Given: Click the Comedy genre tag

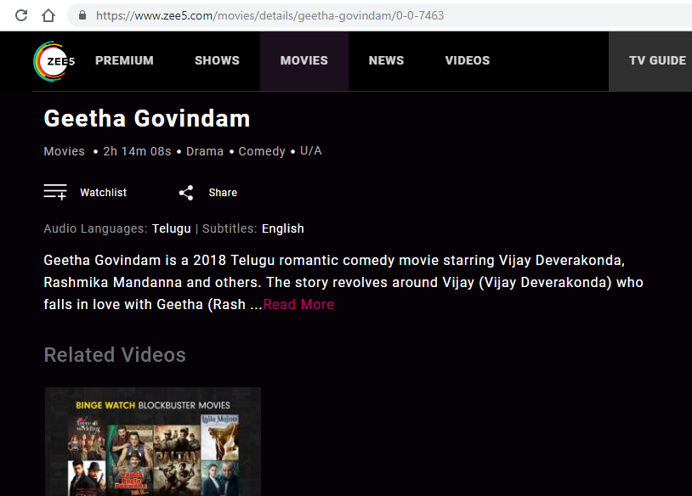Looking at the screenshot, I should (x=262, y=151).
